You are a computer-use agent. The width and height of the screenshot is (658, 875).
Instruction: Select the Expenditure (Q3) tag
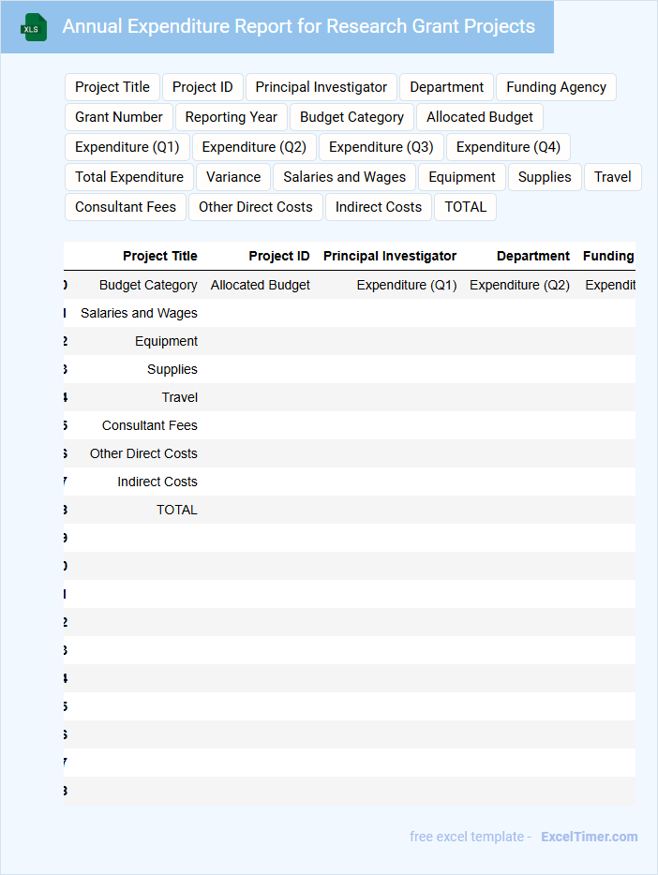tap(381, 147)
